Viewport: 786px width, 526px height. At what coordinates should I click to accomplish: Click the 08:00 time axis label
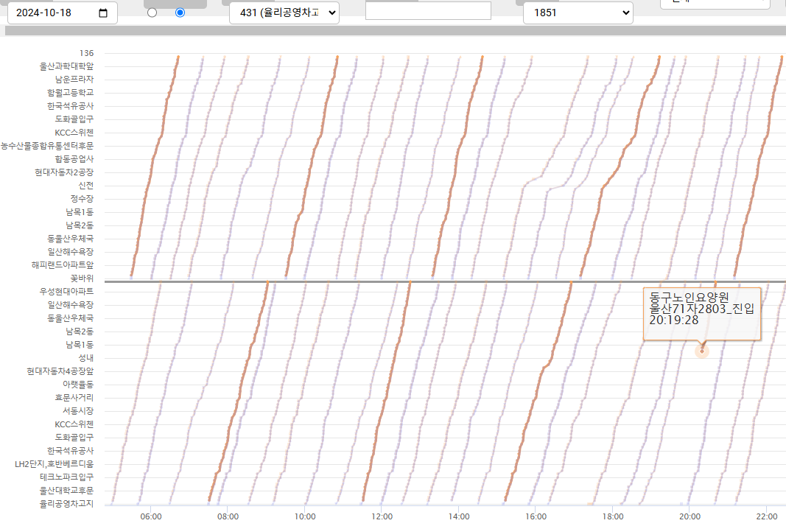pyautogui.click(x=228, y=516)
